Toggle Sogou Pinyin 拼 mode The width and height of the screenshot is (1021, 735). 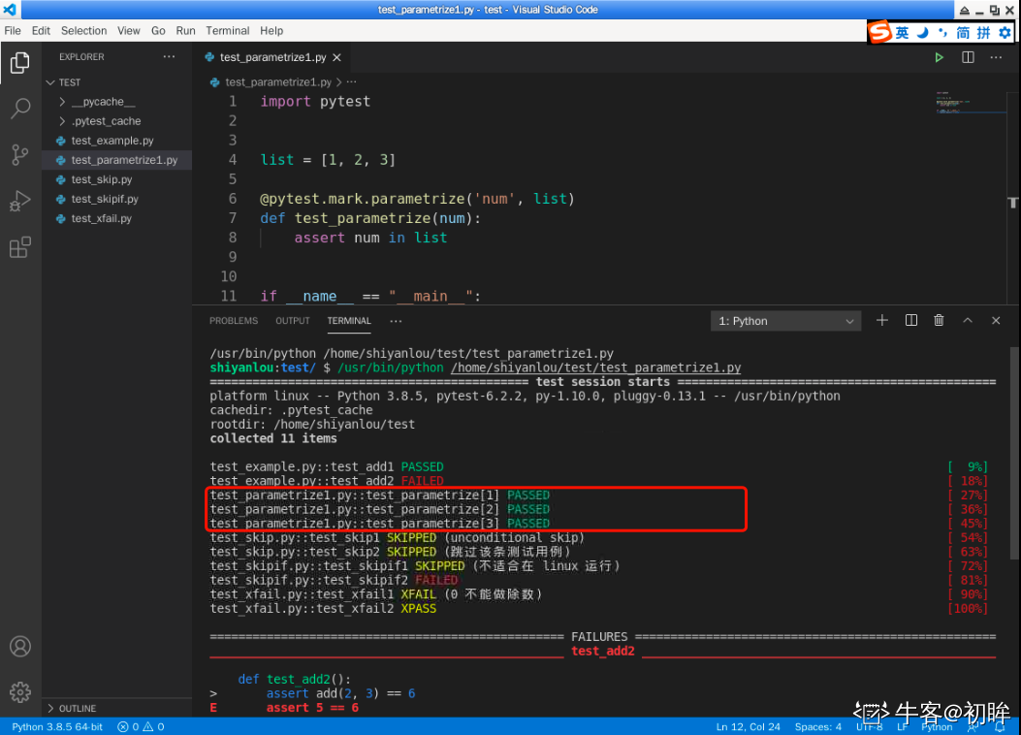pos(984,33)
